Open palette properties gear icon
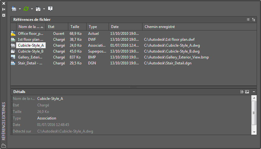The width and height of the screenshot is (261, 149). tap(4, 15)
